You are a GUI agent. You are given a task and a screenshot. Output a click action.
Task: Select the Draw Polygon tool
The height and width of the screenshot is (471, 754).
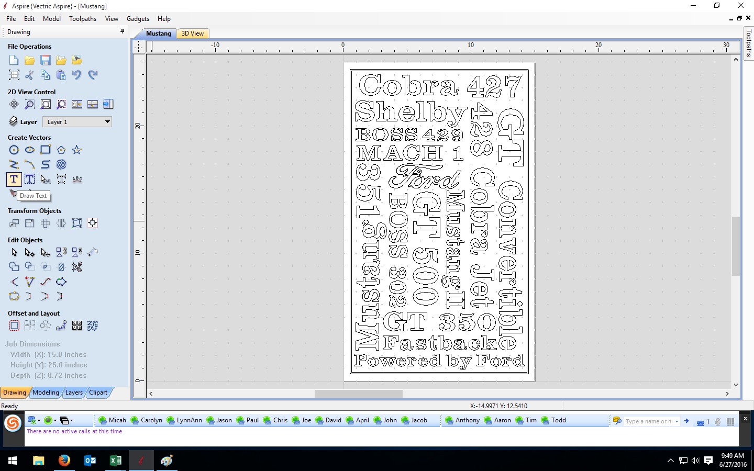click(61, 150)
